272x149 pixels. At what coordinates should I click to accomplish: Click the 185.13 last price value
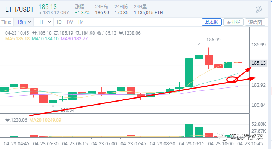point(48,7)
